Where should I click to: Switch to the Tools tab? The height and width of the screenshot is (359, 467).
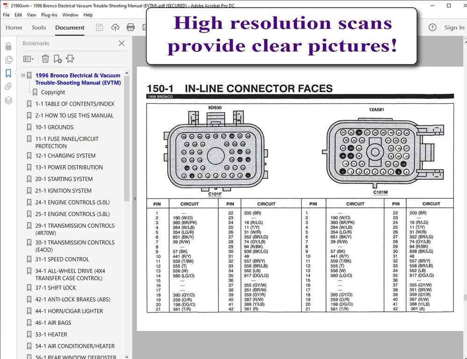[39, 28]
